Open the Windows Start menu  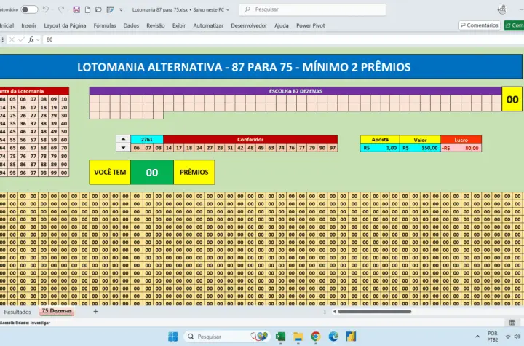click(x=173, y=337)
